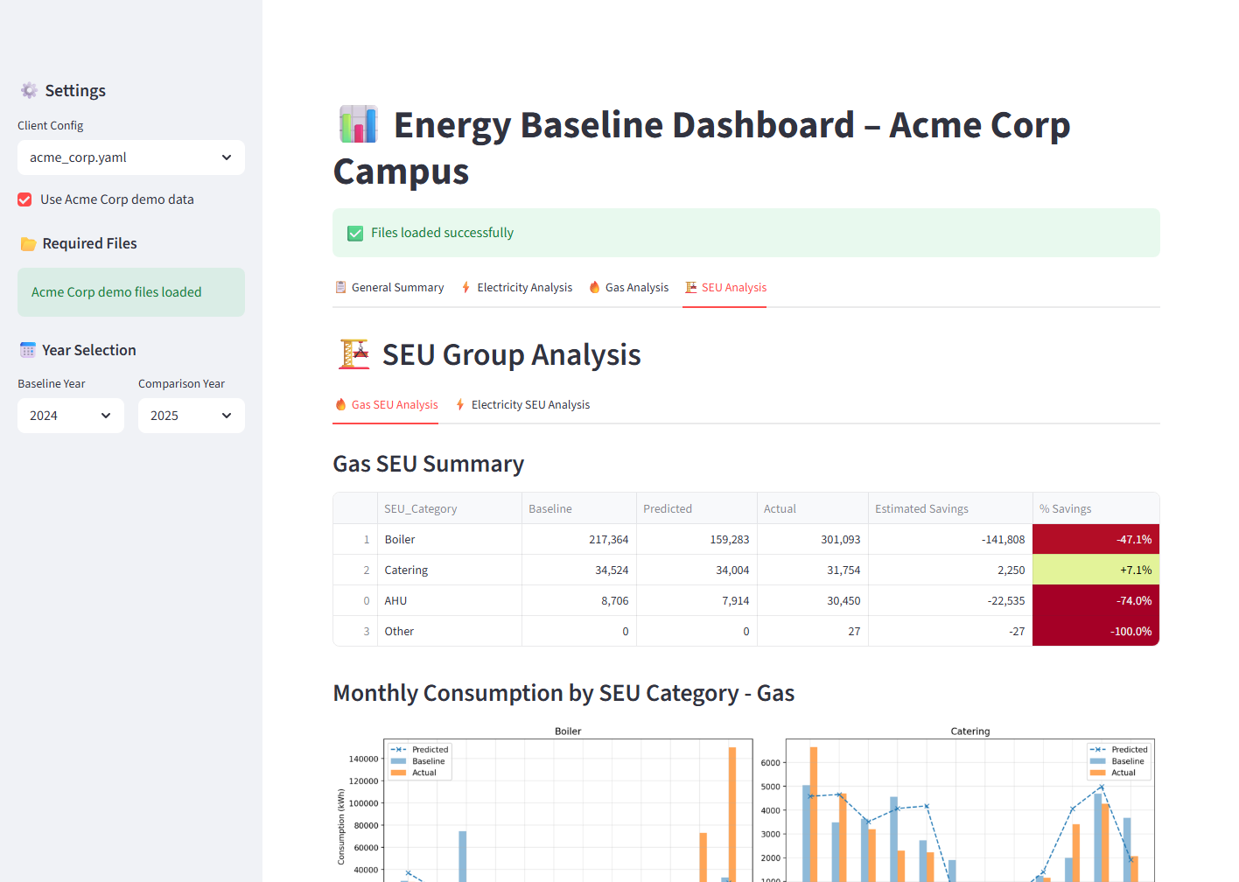Sort table by Predicted column header
Screen dimensions: 1239x882
696,508
